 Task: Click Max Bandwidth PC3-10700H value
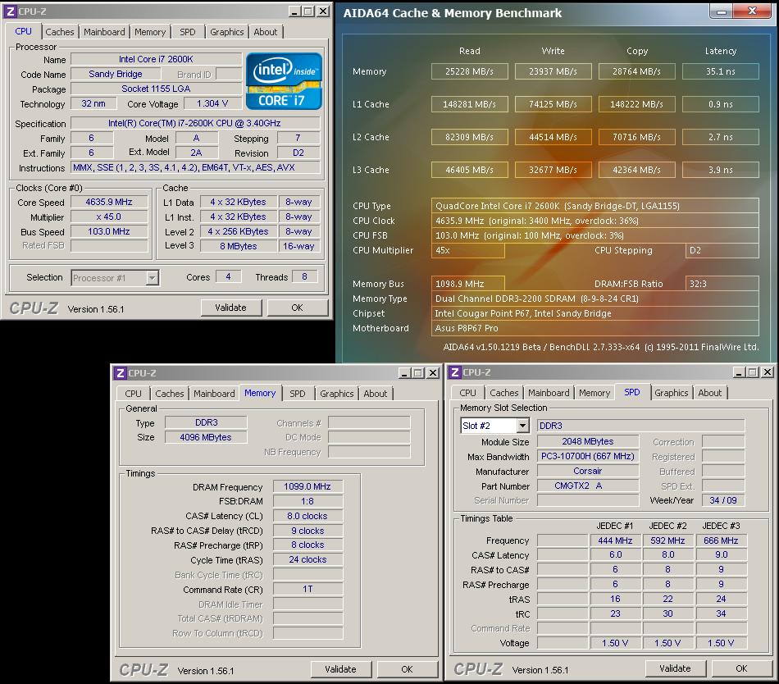[x=588, y=456]
